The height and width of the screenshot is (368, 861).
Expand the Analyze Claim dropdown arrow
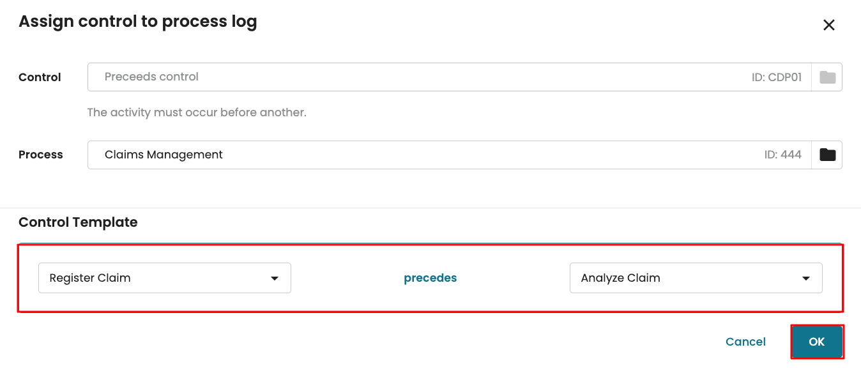806,279
